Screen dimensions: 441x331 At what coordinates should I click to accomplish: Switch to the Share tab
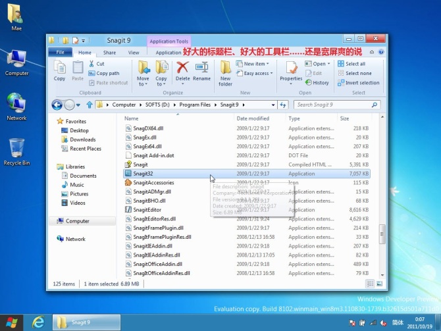coord(109,53)
